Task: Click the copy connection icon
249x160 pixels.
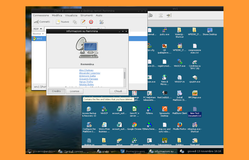Action: point(75,22)
